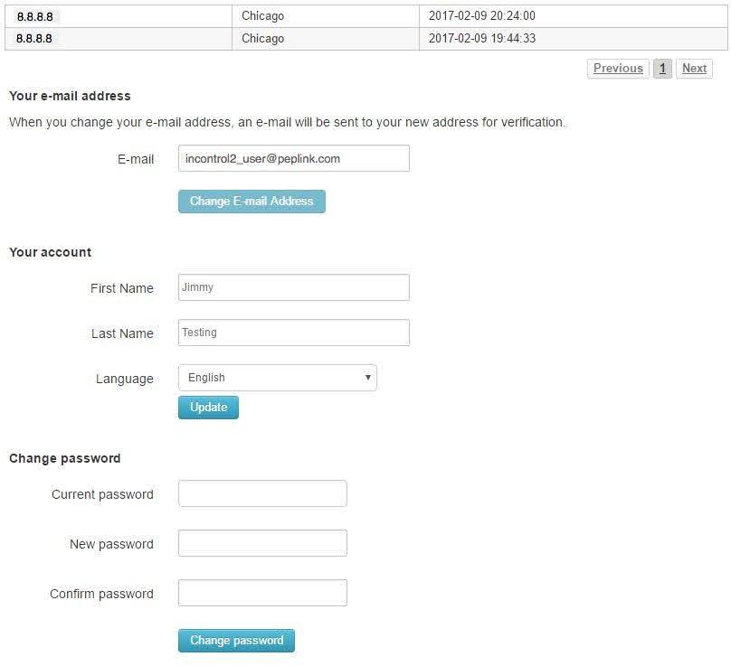Click the Update button under Language
Viewport: 731px width, 666px height.
point(208,408)
